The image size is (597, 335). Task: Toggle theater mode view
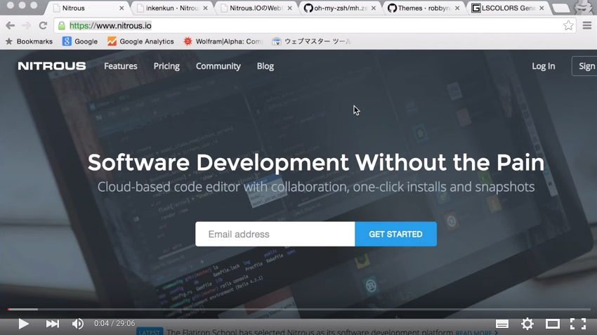553,324
